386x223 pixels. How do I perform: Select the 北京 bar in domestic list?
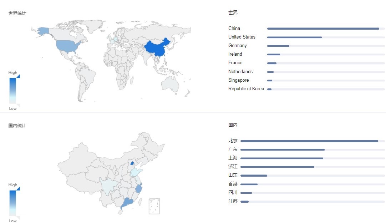point(309,141)
